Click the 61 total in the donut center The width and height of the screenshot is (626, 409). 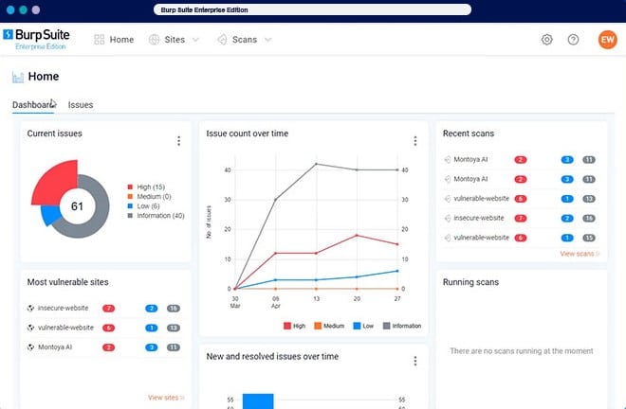tap(77, 206)
